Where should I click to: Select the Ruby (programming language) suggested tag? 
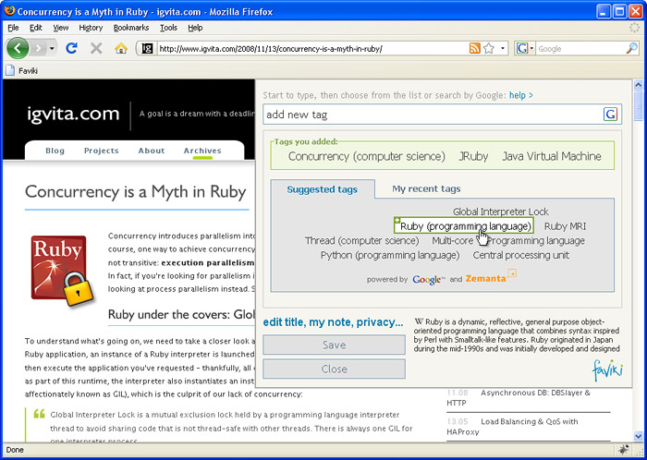465,225
